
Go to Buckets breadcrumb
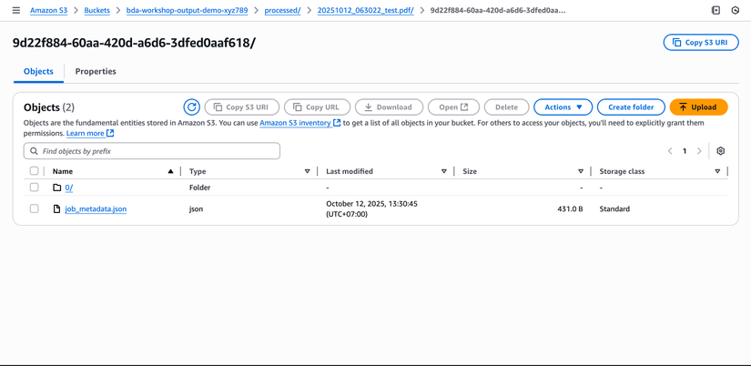pyautogui.click(x=96, y=10)
